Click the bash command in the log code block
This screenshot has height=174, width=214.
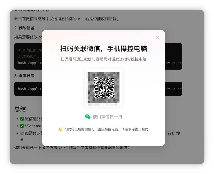pos(30,89)
